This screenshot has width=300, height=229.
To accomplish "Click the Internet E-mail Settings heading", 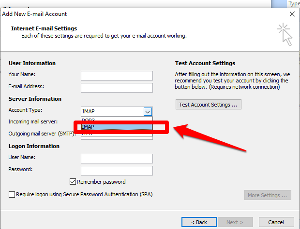I will tap(44, 28).
